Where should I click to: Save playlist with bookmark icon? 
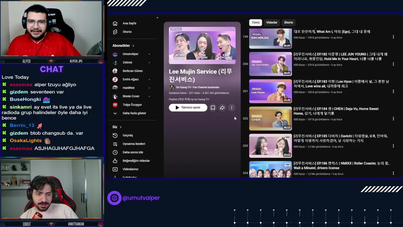213,108
